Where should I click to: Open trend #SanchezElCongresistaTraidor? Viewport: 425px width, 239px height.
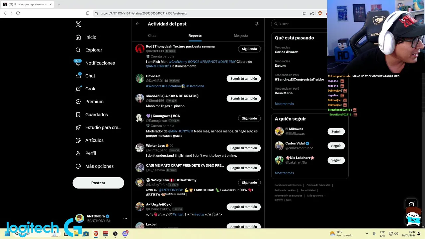[x=299, y=80]
